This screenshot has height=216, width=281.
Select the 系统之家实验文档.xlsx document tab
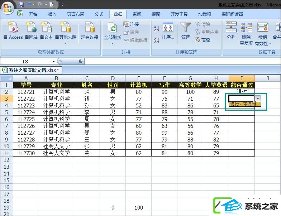[x=32, y=70]
